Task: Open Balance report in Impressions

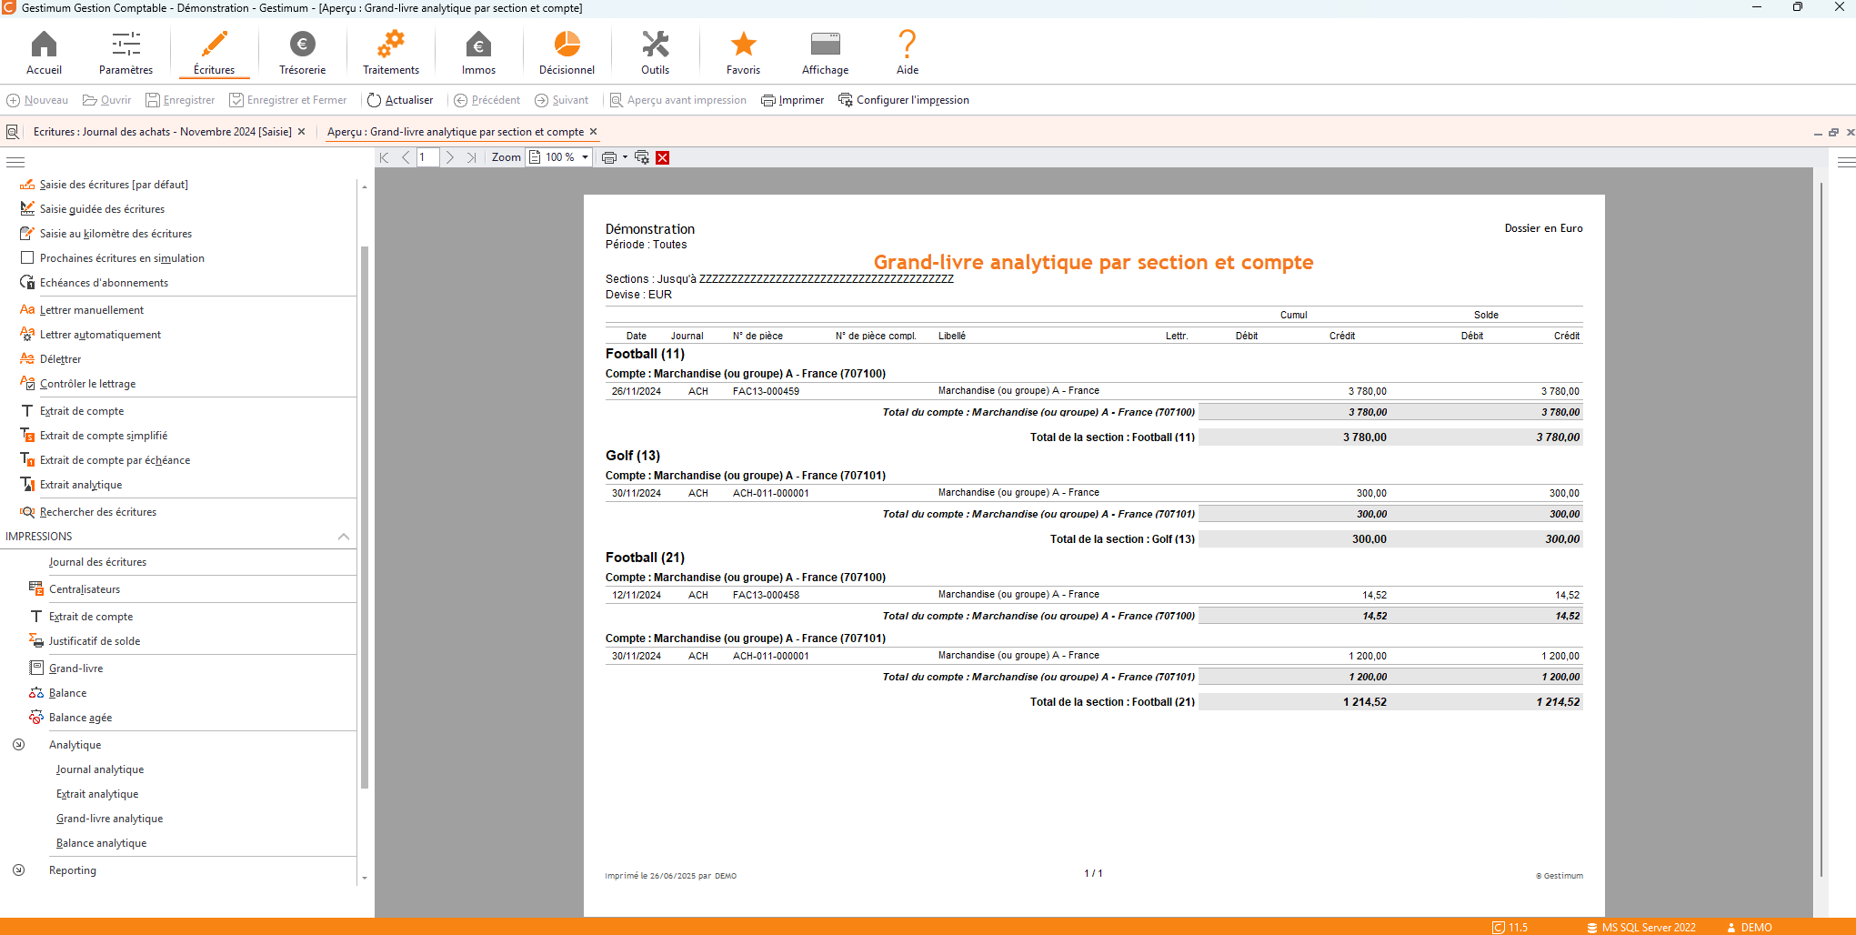Action: click(67, 693)
